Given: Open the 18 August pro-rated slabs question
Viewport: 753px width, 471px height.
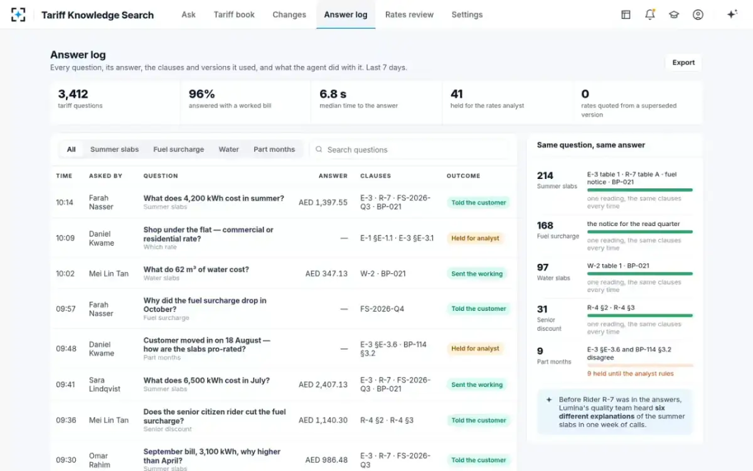Looking at the screenshot, I should [x=206, y=345].
